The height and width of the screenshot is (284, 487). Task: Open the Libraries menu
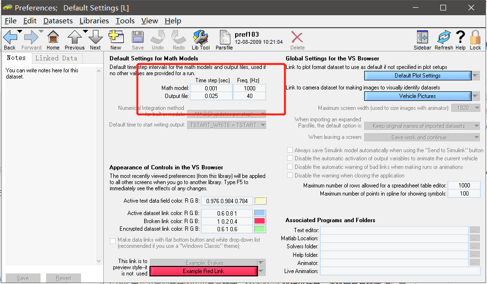tap(94, 21)
